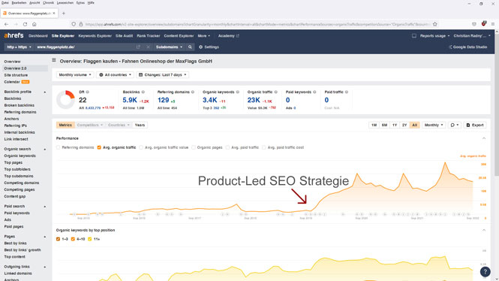Open Content gap in sidebar

pos(15,196)
